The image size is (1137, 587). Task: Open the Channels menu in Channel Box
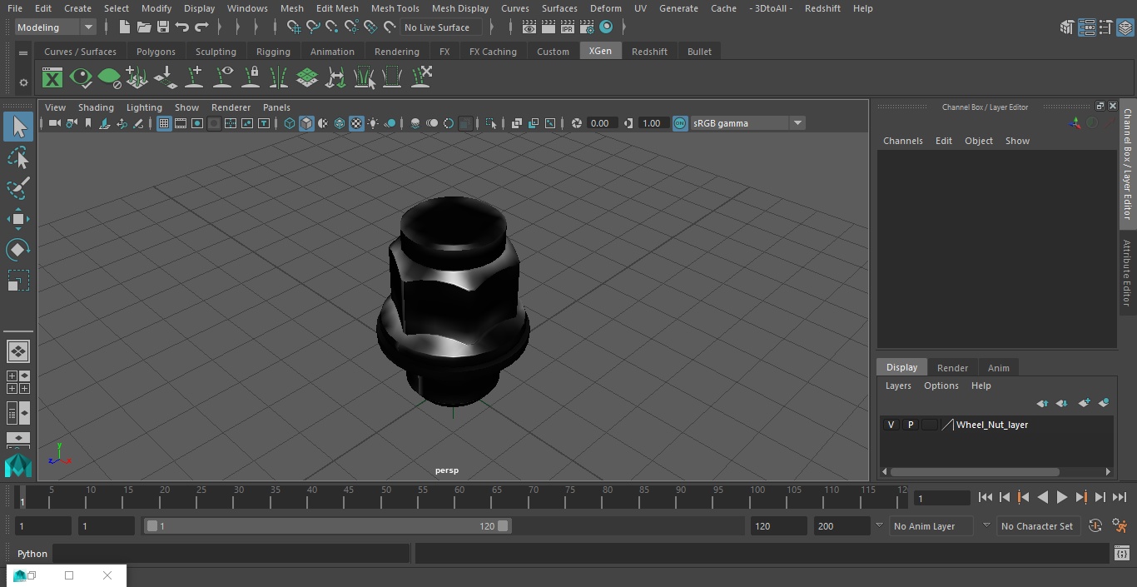(902, 141)
